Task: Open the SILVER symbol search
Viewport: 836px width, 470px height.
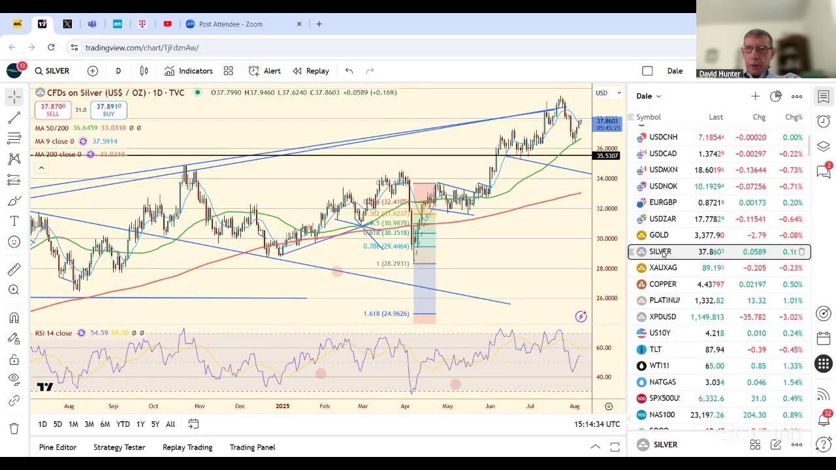Action: tap(52, 70)
